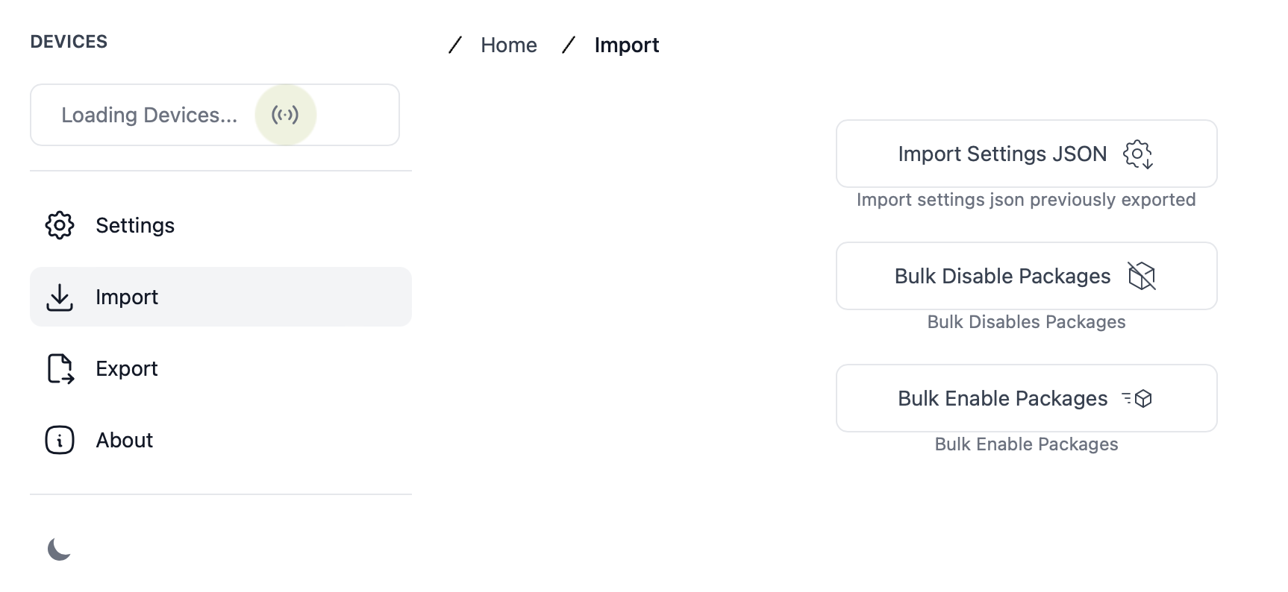Toggle dark mode with the moon icon
This screenshot has width=1288, height=592.
click(x=59, y=549)
